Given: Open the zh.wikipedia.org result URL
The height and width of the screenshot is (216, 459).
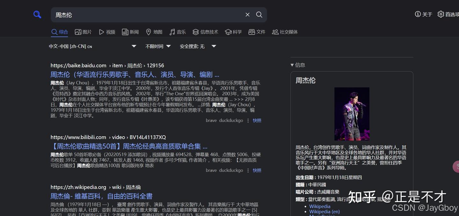Looking at the screenshot, I should (x=96, y=187).
